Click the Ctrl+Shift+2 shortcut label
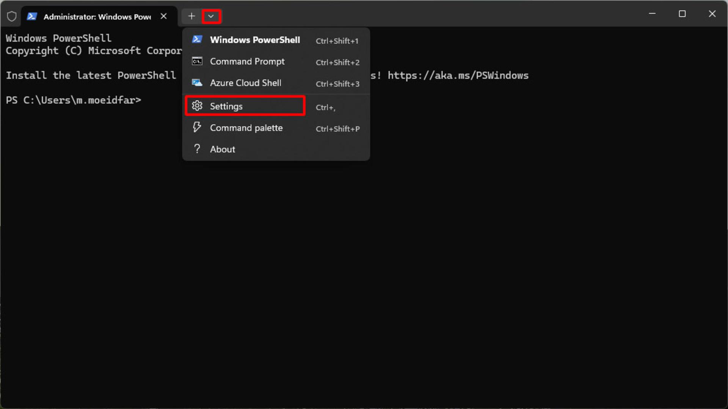Viewport: 728px width, 409px height. point(337,62)
